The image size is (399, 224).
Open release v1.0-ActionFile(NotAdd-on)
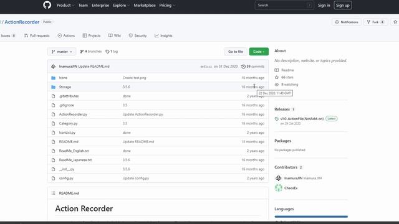tap(302, 119)
